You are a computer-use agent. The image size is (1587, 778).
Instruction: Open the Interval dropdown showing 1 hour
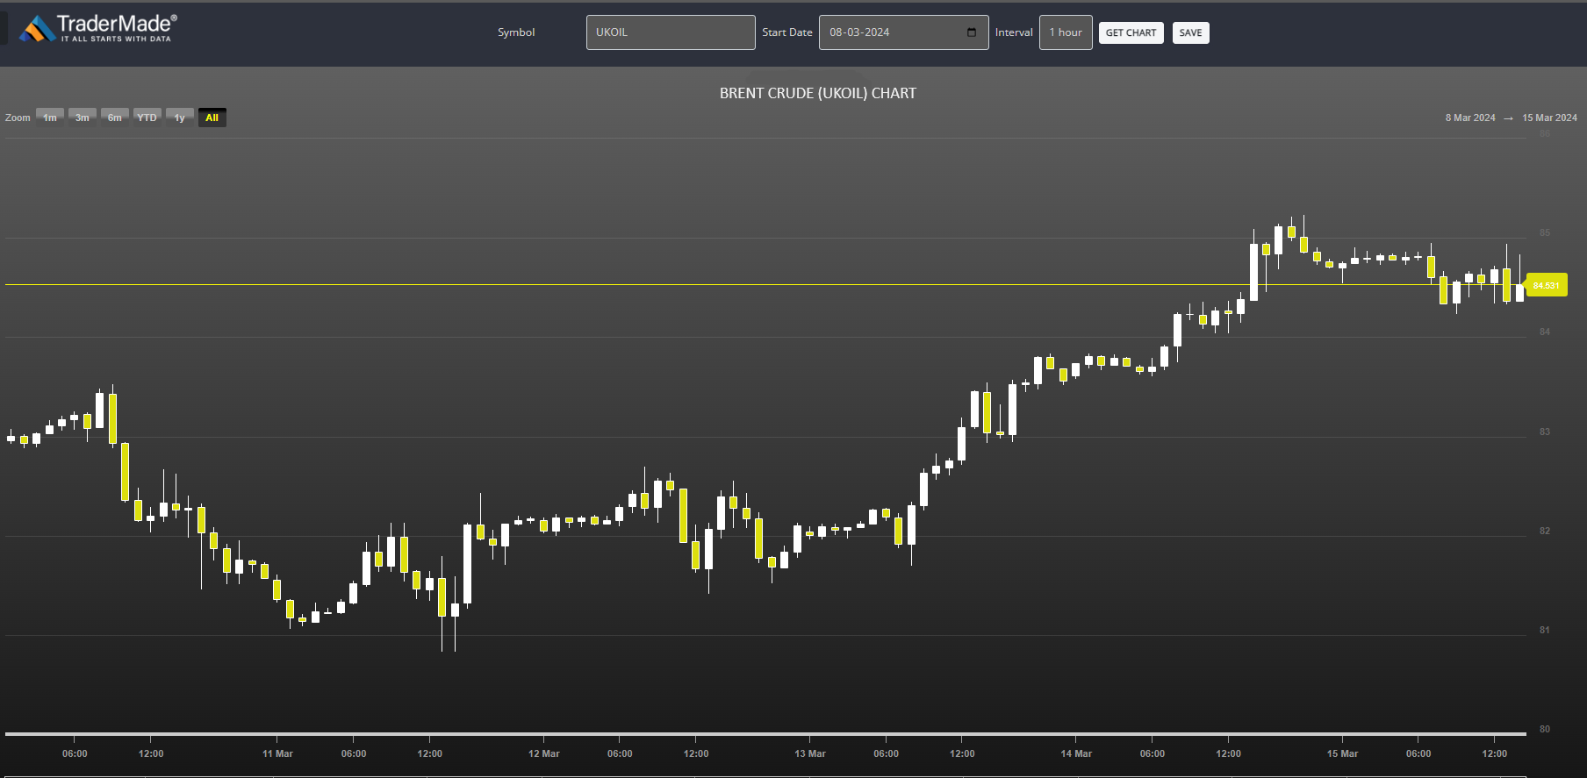(1066, 32)
